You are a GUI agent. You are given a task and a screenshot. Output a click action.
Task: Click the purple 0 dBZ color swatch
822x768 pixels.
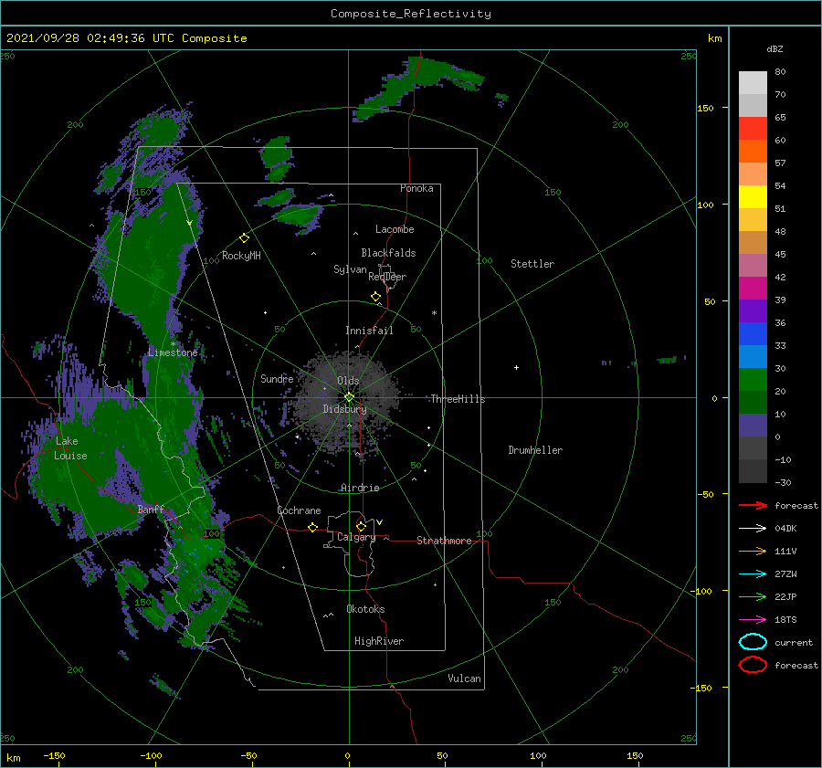753,426
